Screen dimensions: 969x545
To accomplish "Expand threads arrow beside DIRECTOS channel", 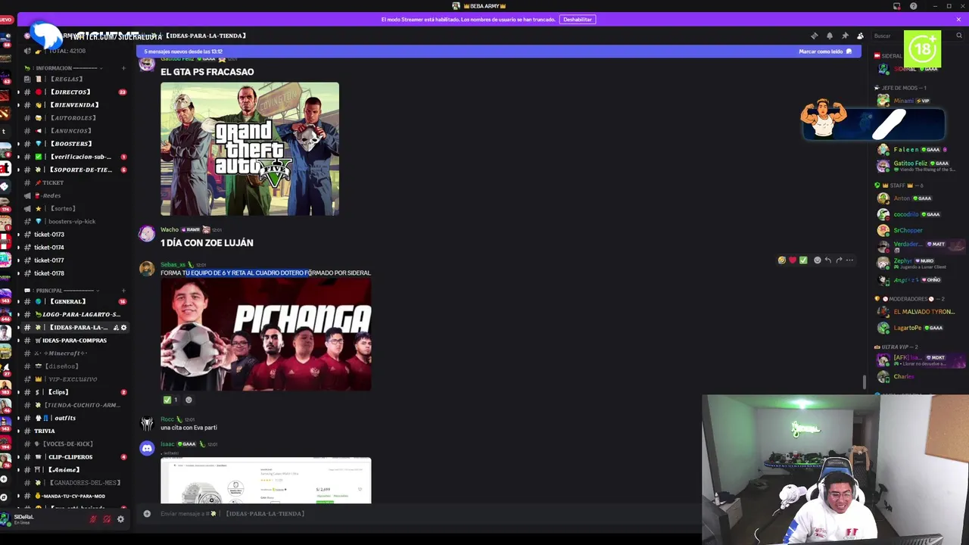I will pos(19,92).
